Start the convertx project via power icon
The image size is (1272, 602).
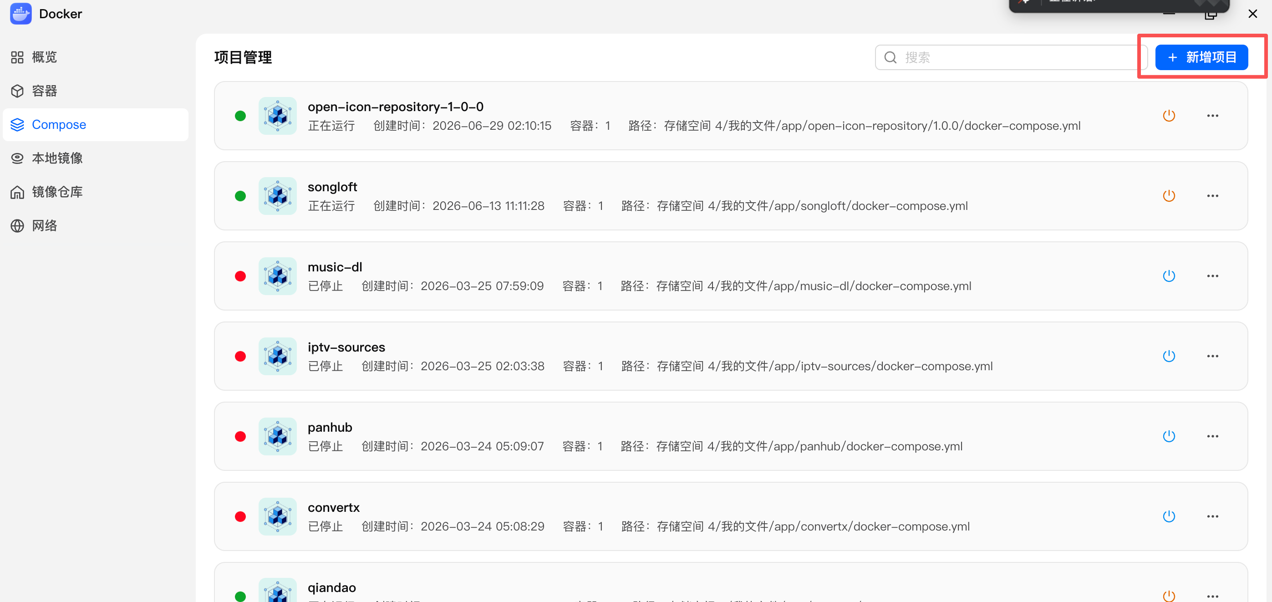pos(1168,516)
